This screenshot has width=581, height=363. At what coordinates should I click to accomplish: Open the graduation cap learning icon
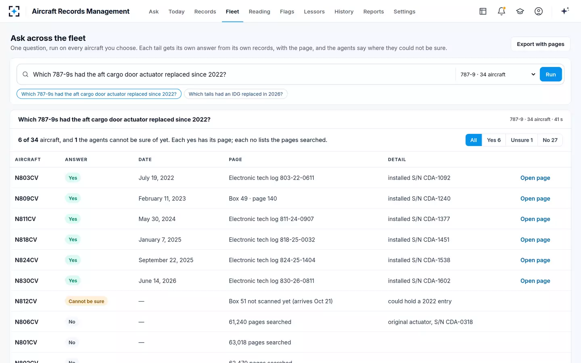point(520,11)
